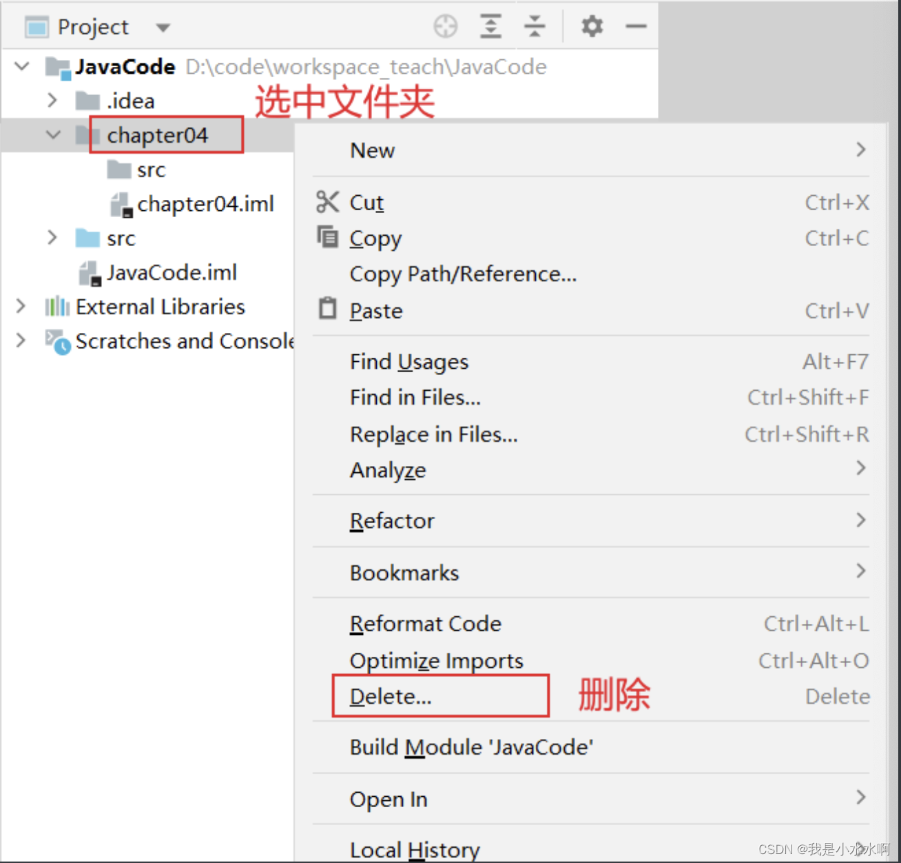Click the JavaCode.iml file icon

[x=90, y=274]
